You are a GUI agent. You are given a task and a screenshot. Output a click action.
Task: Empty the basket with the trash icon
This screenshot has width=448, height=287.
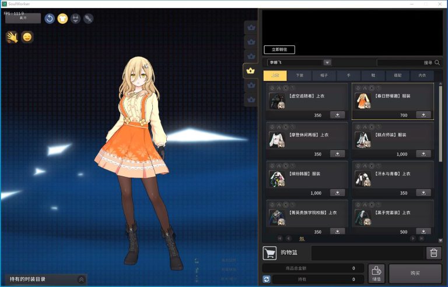point(434,253)
